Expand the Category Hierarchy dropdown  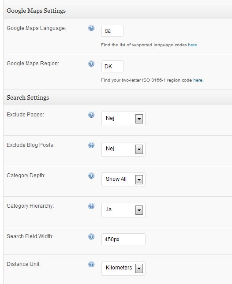(123, 210)
